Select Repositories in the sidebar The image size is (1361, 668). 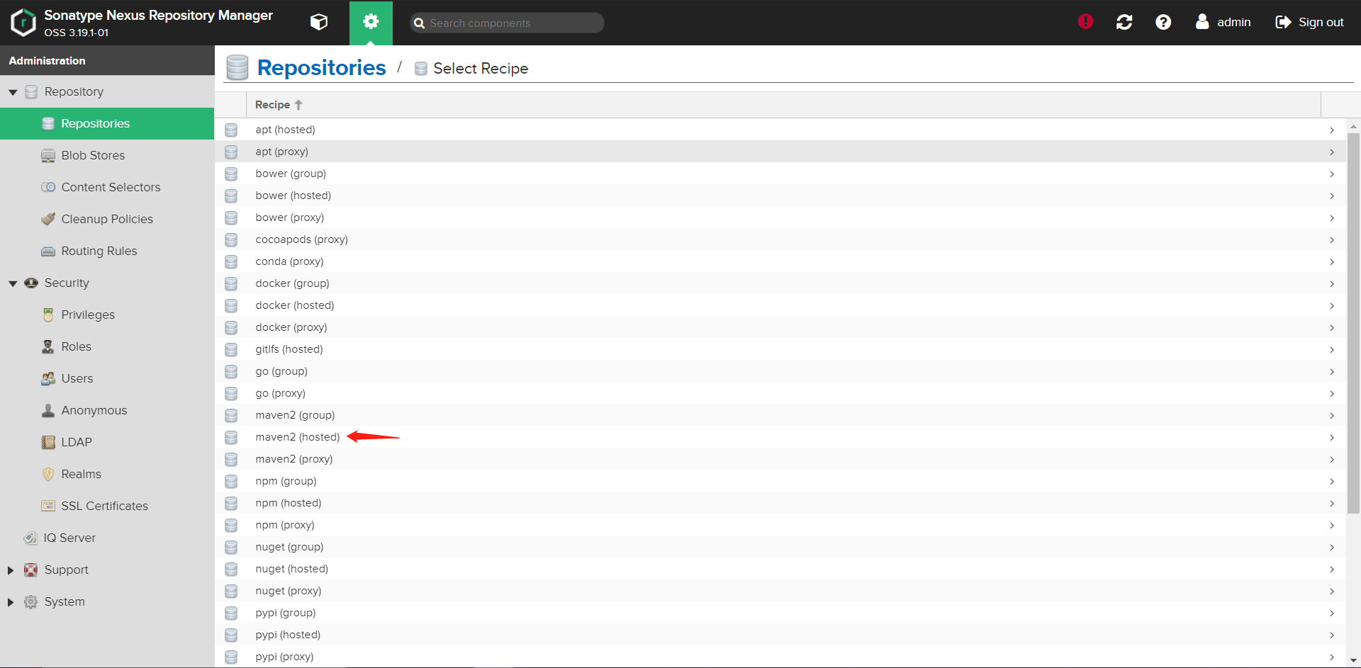click(x=107, y=123)
